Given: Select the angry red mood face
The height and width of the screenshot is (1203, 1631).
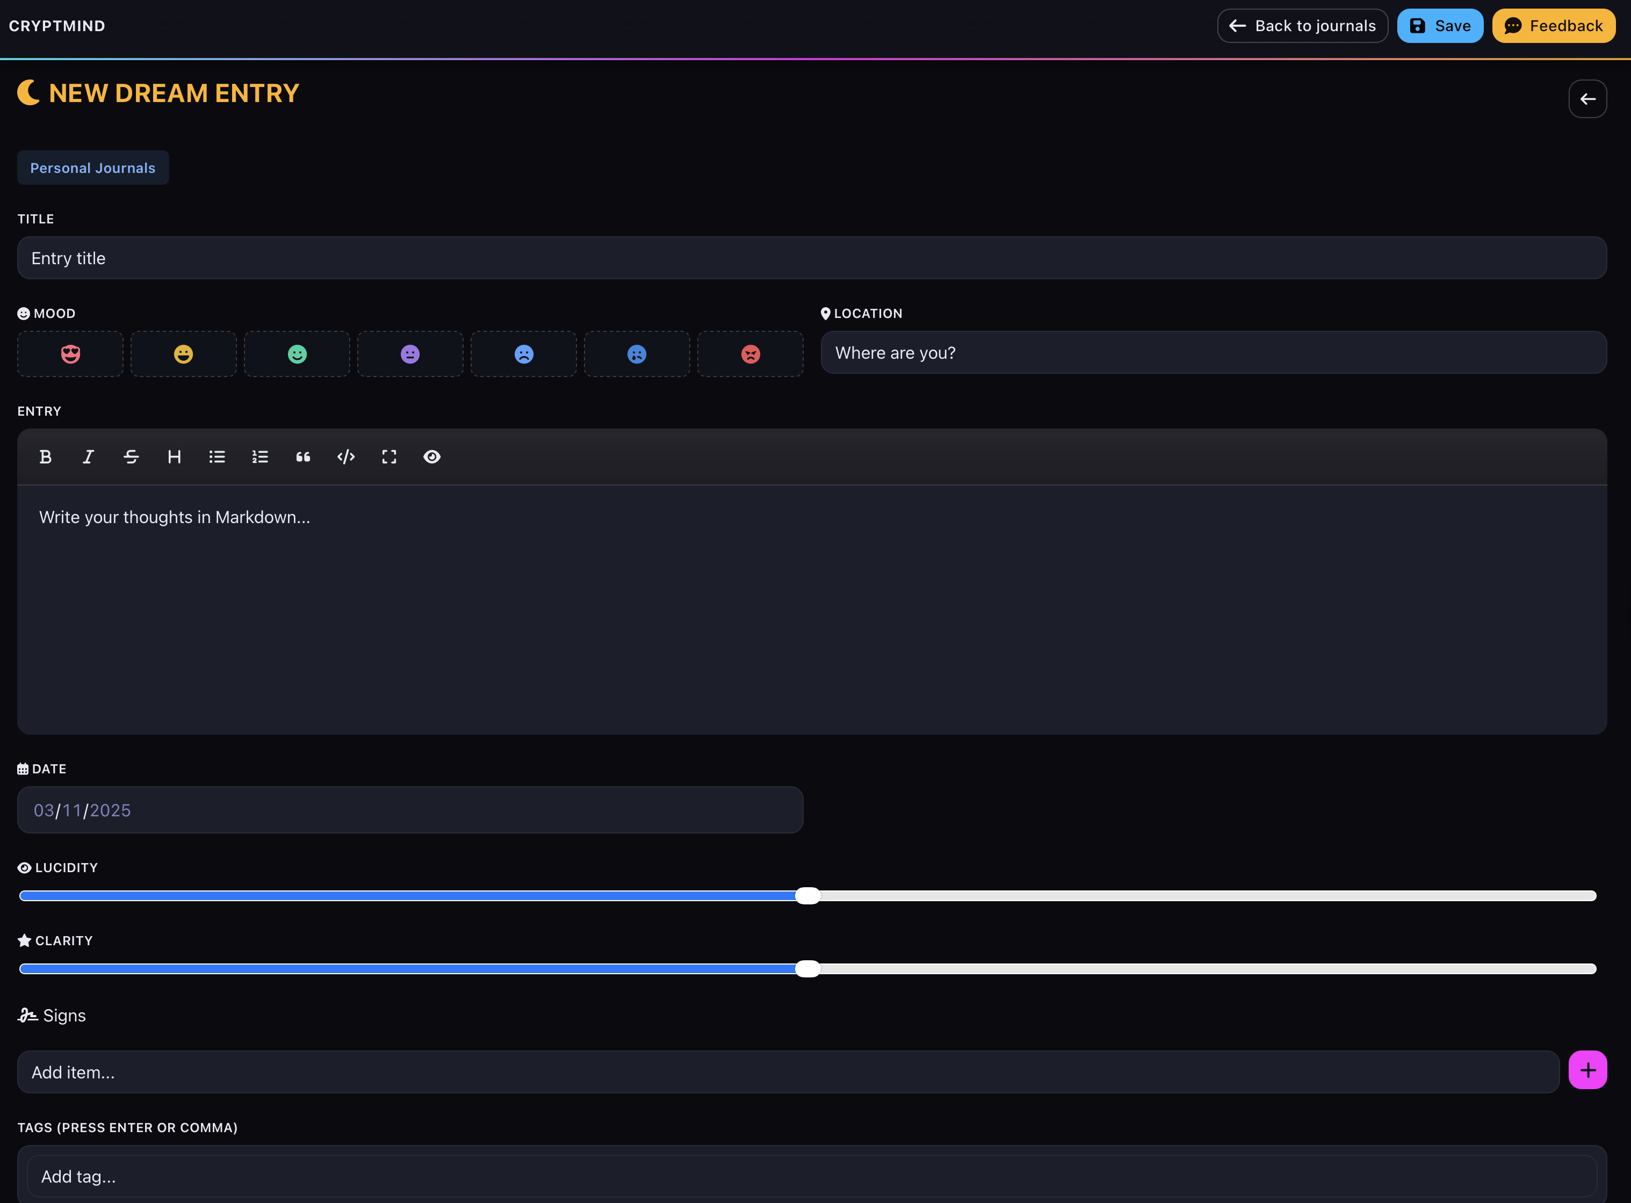Looking at the screenshot, I should (x=750, y=354).
